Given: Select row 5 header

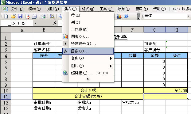Looking at the screenshot, I should (6, 62).
